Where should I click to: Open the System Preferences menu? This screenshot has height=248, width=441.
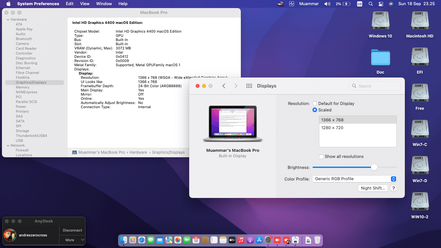click(x=38, y=4)
